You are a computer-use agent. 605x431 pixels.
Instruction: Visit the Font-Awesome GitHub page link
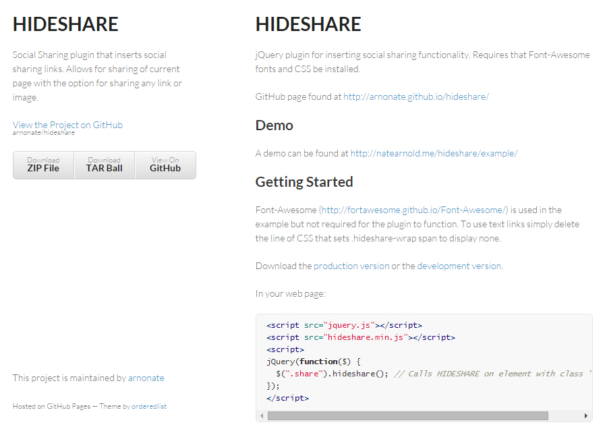coord(413,210)
